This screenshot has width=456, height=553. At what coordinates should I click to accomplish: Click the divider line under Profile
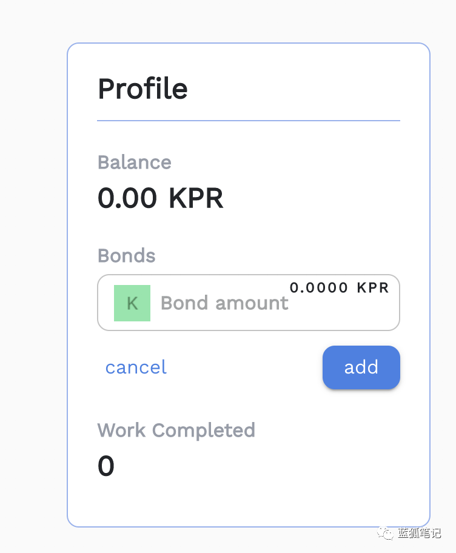pos(249,121)
